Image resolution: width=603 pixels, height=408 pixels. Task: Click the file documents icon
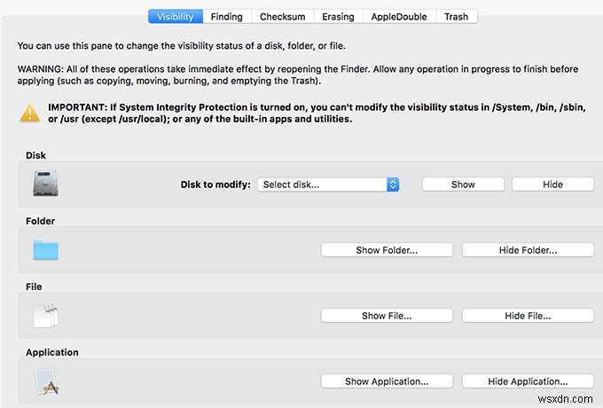tap(45, 315)
